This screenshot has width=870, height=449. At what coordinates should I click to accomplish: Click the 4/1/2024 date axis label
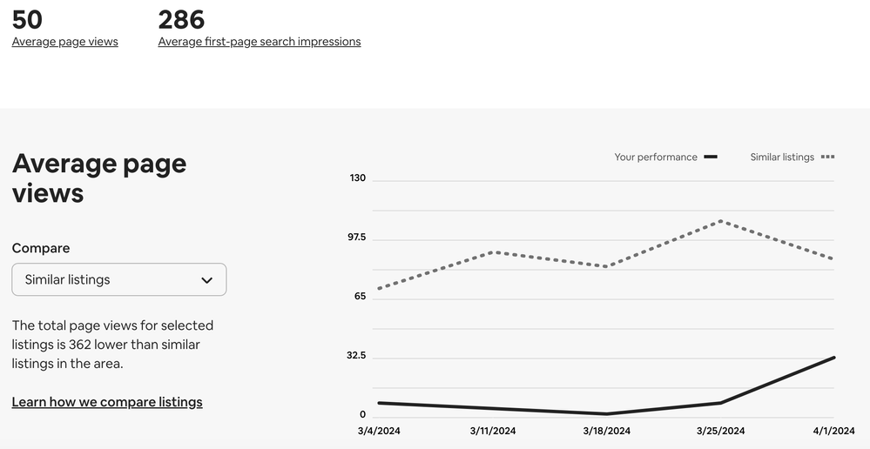coord(833,431)
